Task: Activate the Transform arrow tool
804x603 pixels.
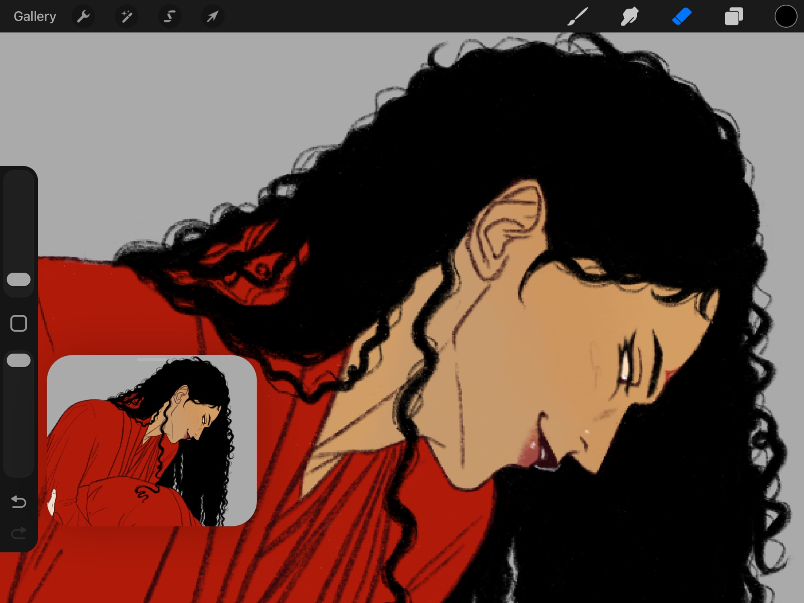Action: tap(212, 16)
